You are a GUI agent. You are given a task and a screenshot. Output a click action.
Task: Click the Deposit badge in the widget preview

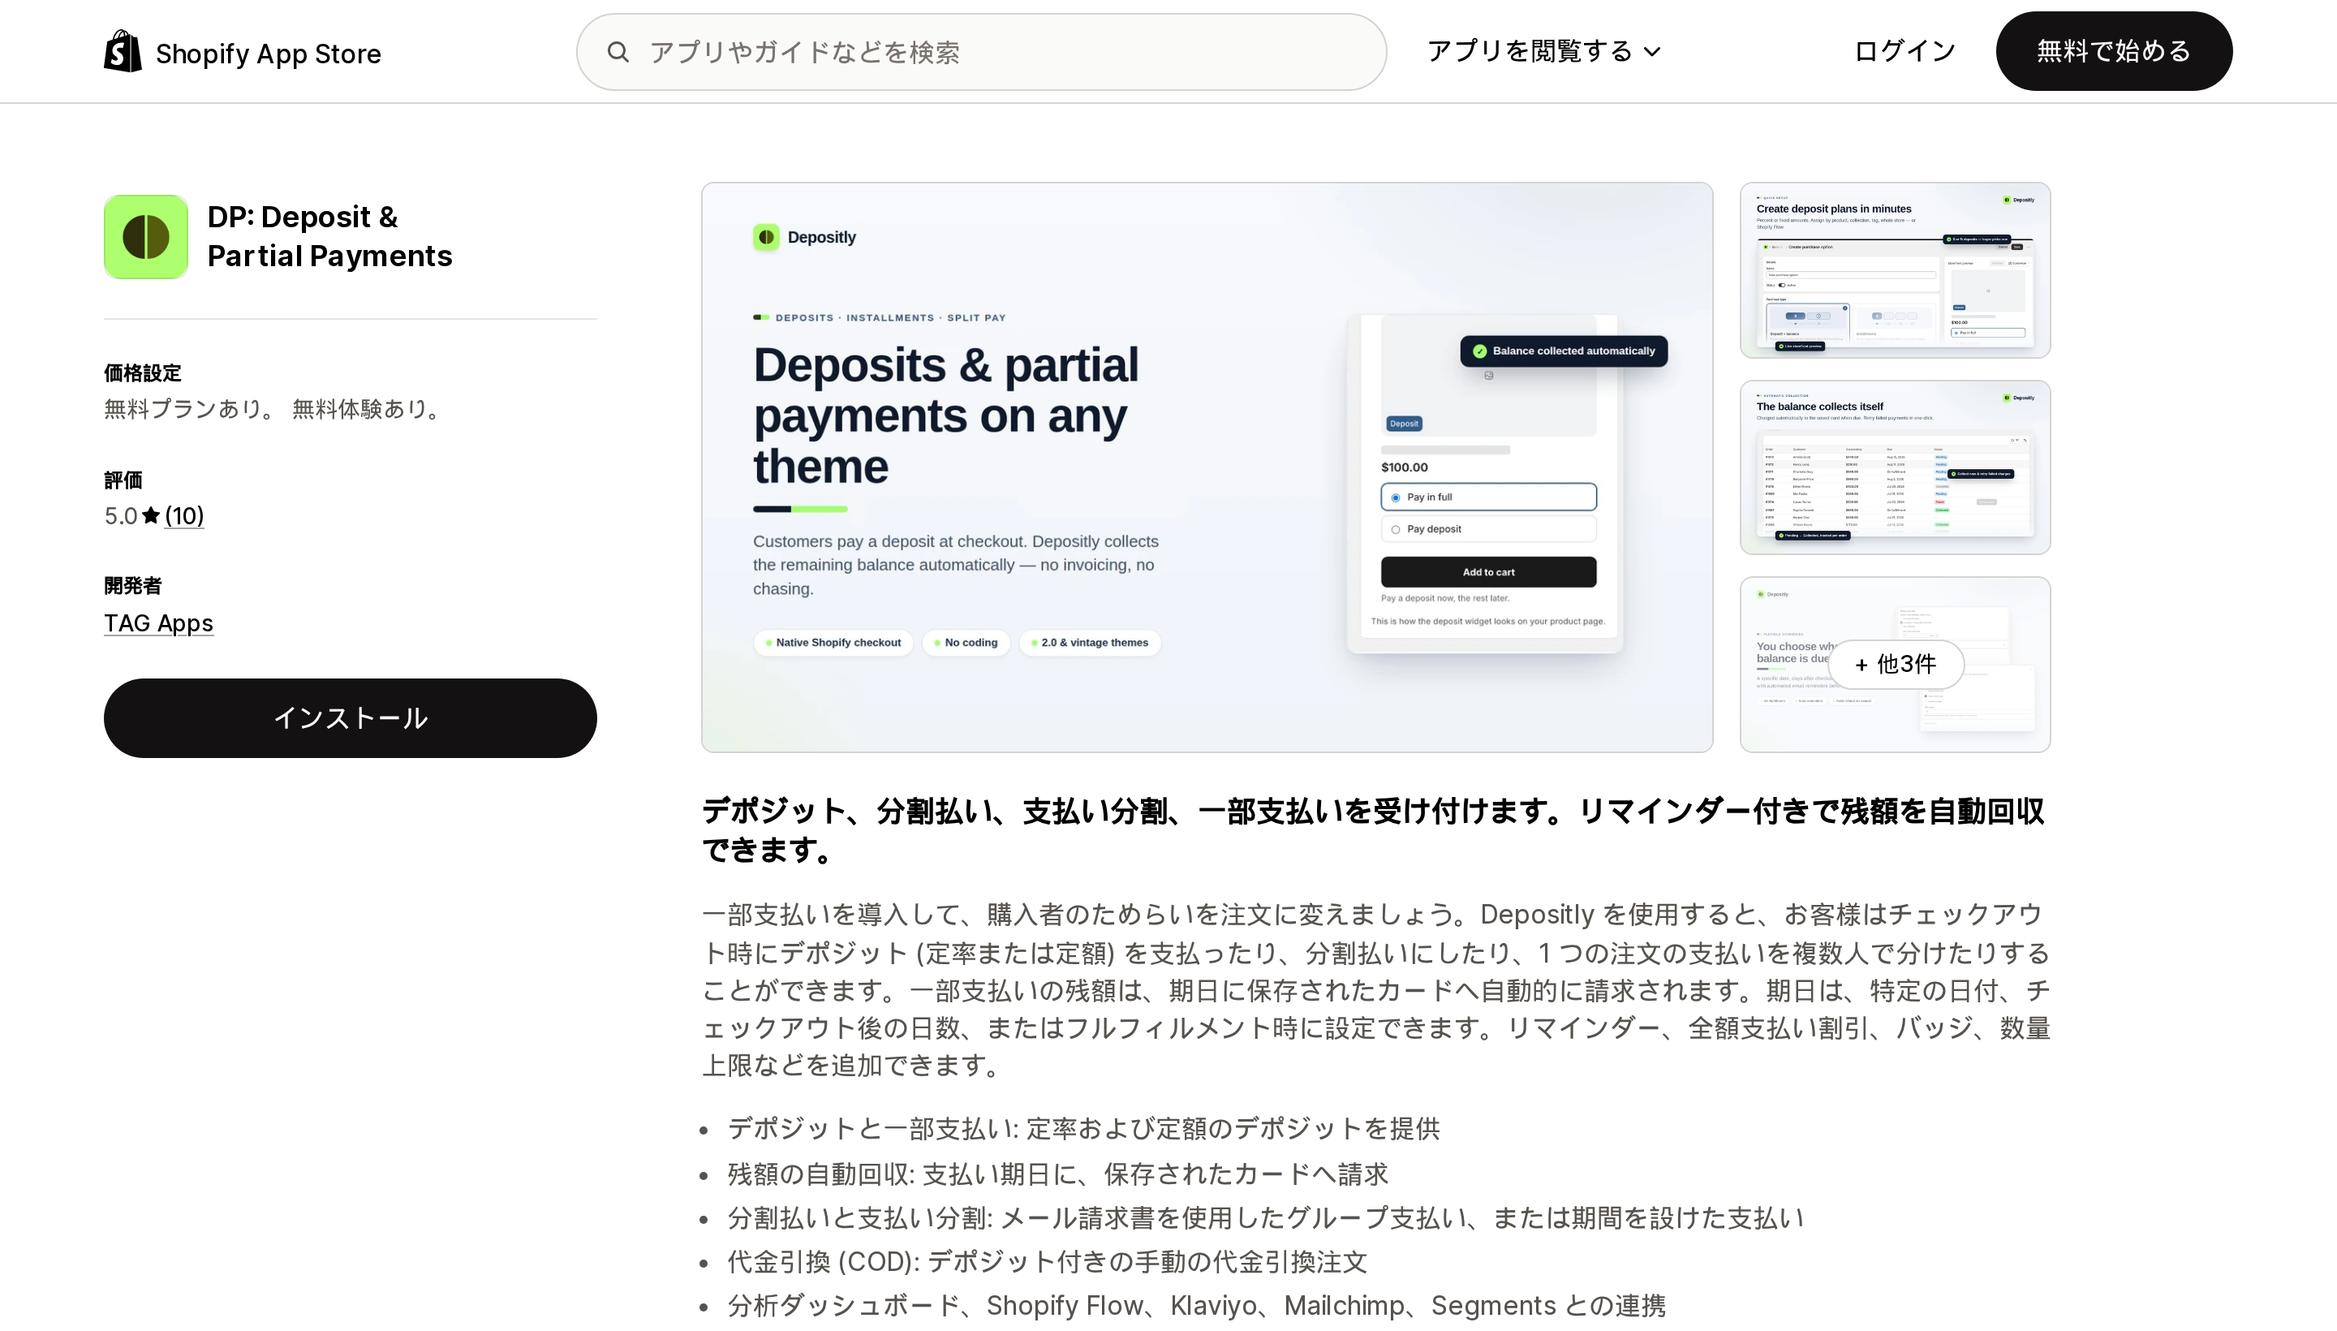[1404, 424]
